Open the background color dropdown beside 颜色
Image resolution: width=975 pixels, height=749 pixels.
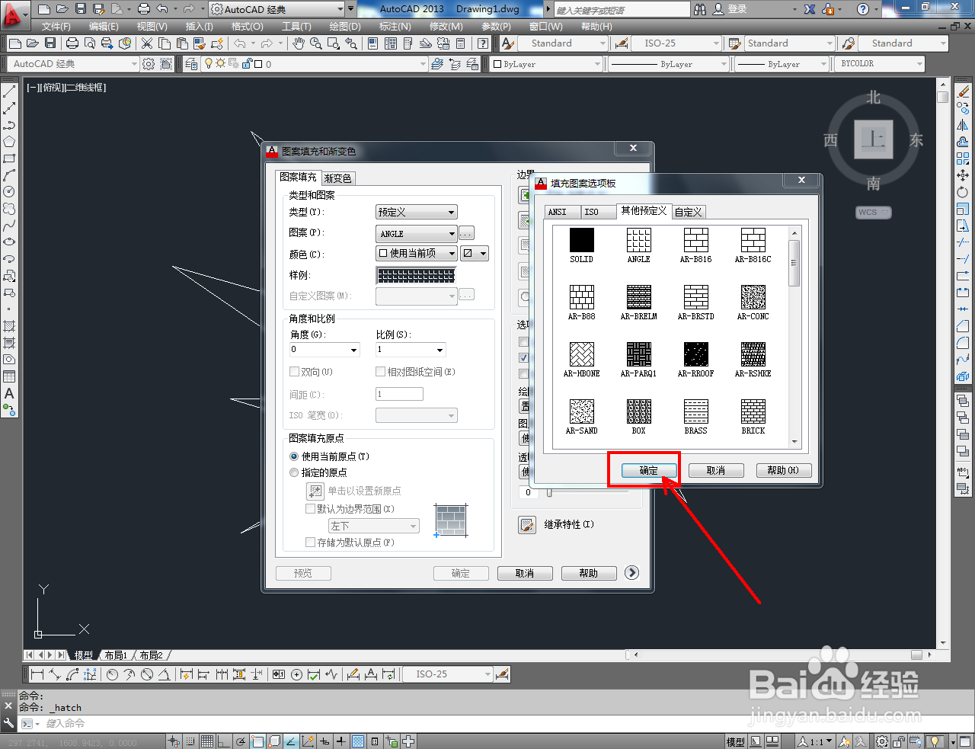click(x=475, y=253)
